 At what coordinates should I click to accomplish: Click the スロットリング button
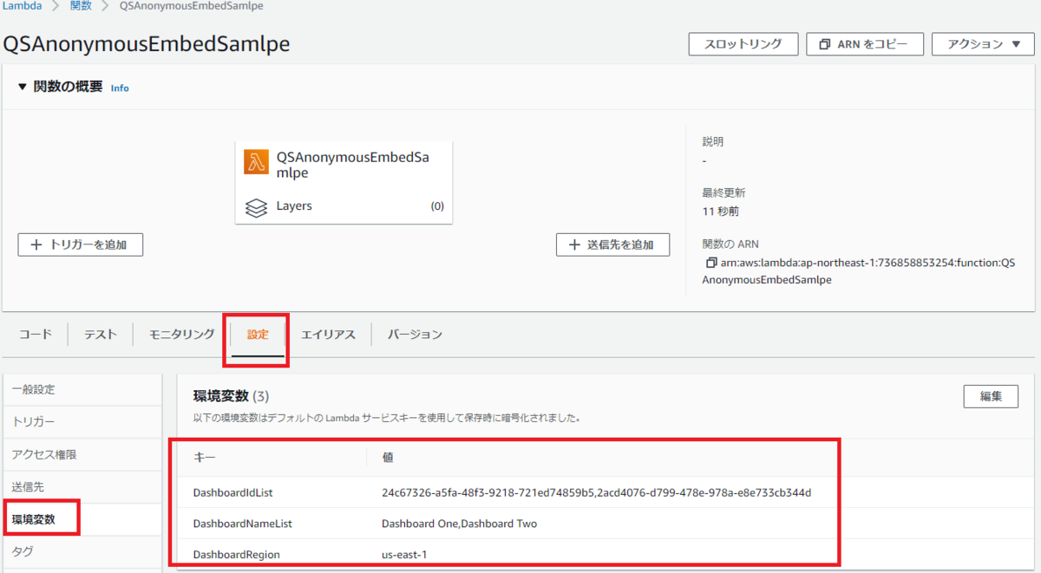(743, 44)
